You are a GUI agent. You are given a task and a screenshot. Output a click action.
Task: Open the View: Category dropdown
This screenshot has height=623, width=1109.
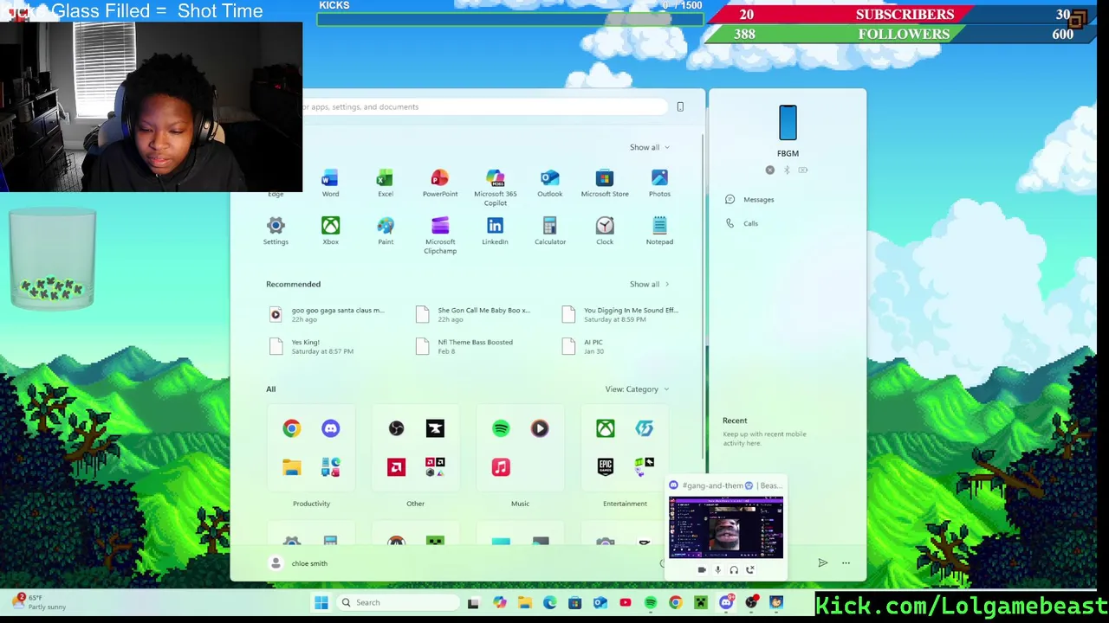click(x=637, y=389)
